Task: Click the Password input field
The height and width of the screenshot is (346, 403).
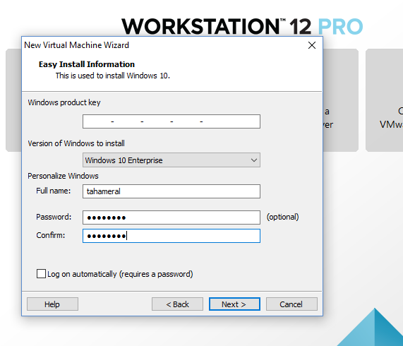Action: 172,217
